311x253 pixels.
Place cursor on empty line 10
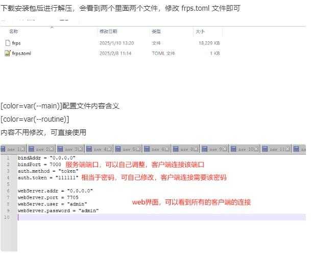(x=102, y=217)
